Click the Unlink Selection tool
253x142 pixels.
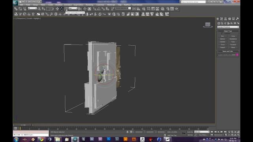(x=20, y=9)
